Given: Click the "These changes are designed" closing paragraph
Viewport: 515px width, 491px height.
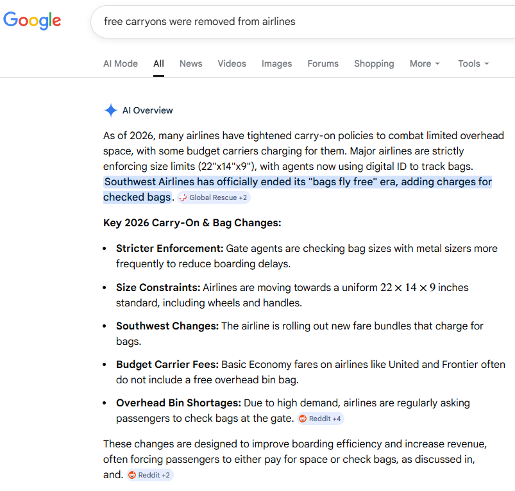Looking at the screenshot, I should [x=295, y=459].
